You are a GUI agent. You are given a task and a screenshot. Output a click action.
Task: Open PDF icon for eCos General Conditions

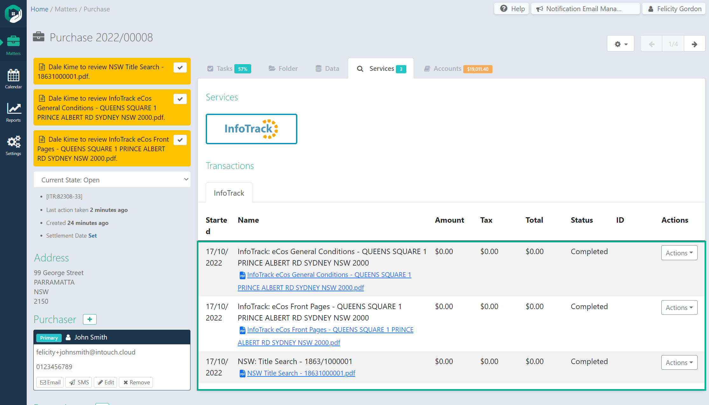[x=242, y=275]
